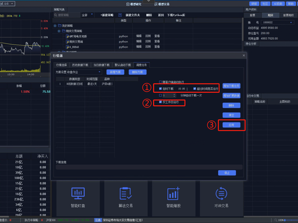The width and height of the screenshot is (298, 223).
Task: Switch to the 期货 tab in user panel
Action: coord(271,16)
